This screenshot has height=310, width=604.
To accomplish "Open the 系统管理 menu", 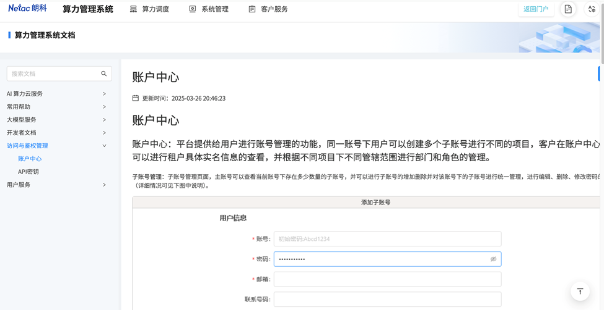I will [214, 9].
